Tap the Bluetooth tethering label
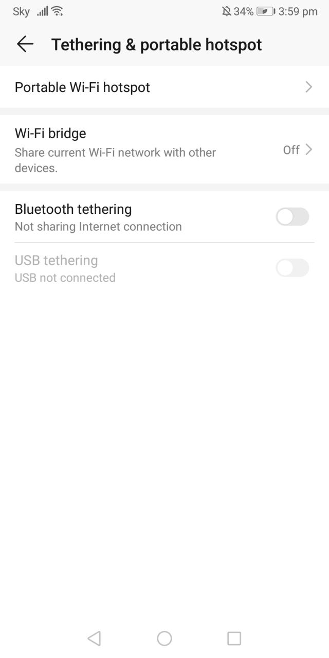329x658 pixels. pos(73,209)
